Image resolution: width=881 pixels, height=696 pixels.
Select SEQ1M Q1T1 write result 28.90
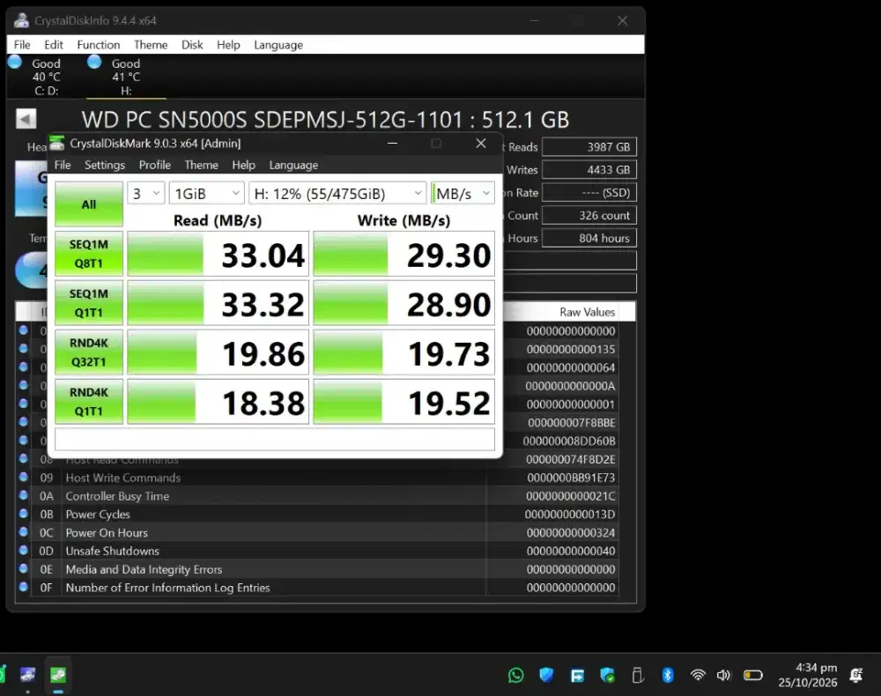pyautogui.click(x=404, y=303)
